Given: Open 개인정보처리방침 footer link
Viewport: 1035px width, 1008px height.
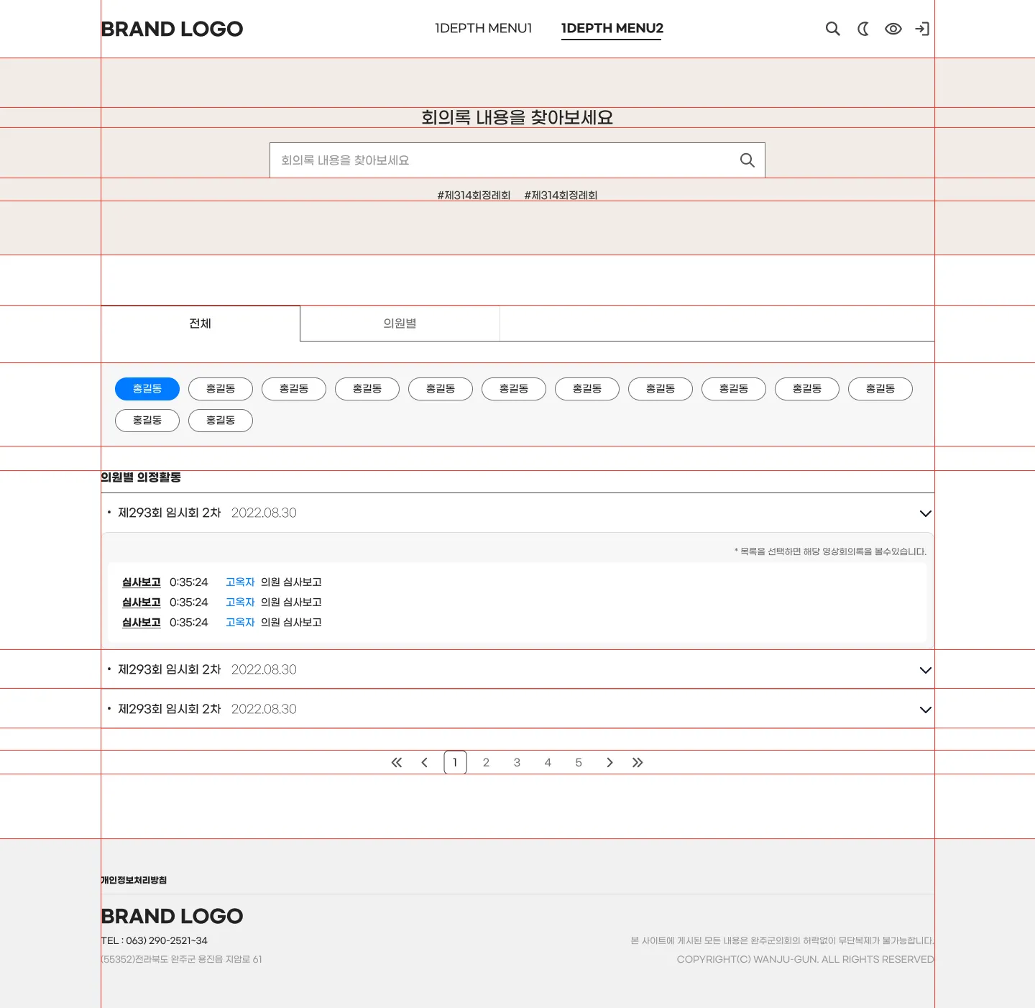Looking at the screenshot, I should click(x=134, y=880).
